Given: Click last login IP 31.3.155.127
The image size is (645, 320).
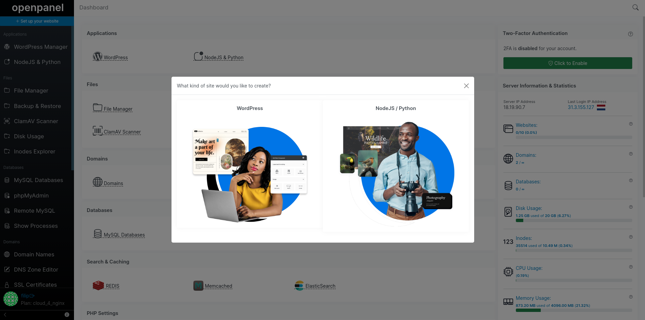Looking at the screenshot, I should pos(581,107).
